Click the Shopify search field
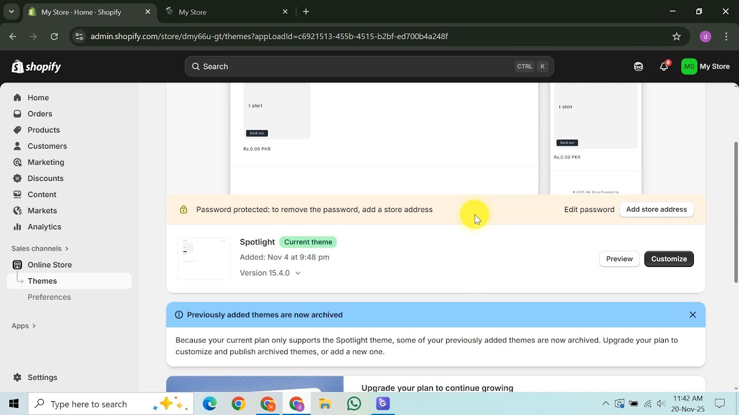Viewport: 739px width, 415px height. click(x=369, y=66)
